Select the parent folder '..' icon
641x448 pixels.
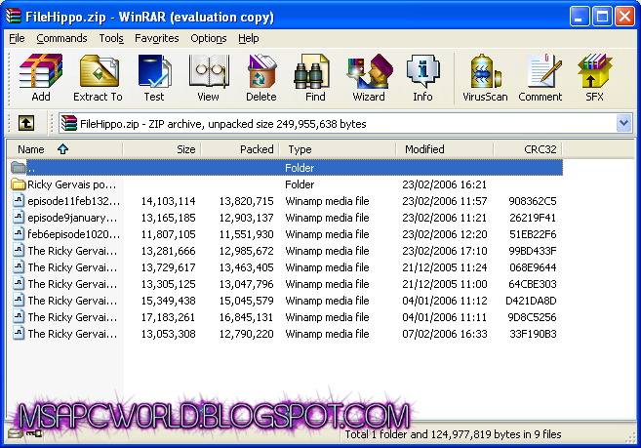[x=18, y=167]
